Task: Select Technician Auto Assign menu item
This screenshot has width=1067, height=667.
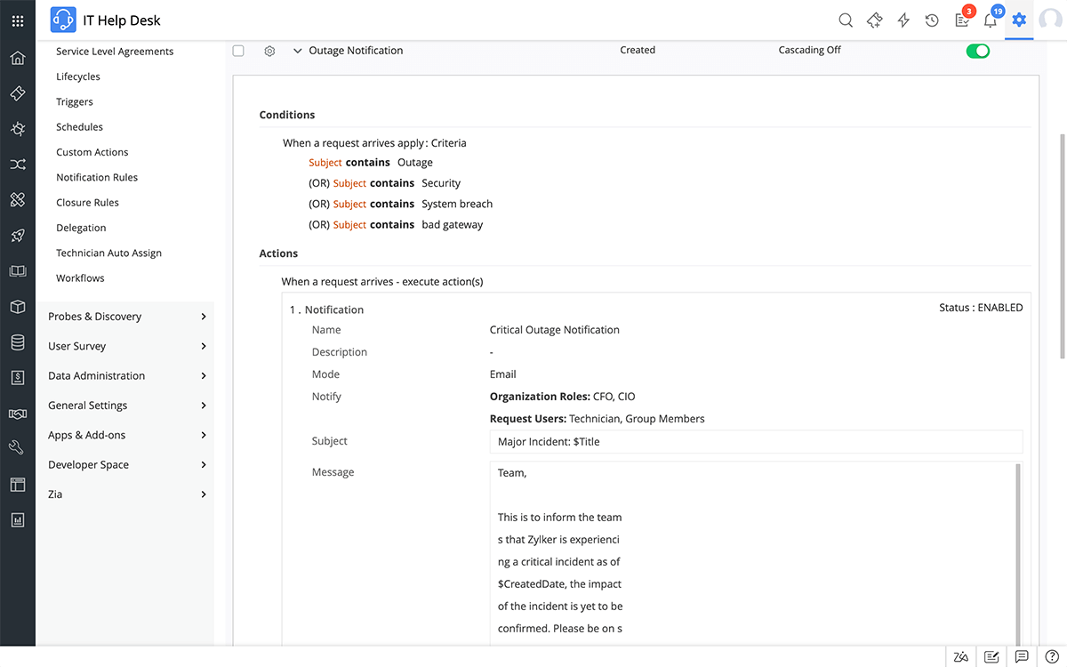Action: tap(108, 253)
